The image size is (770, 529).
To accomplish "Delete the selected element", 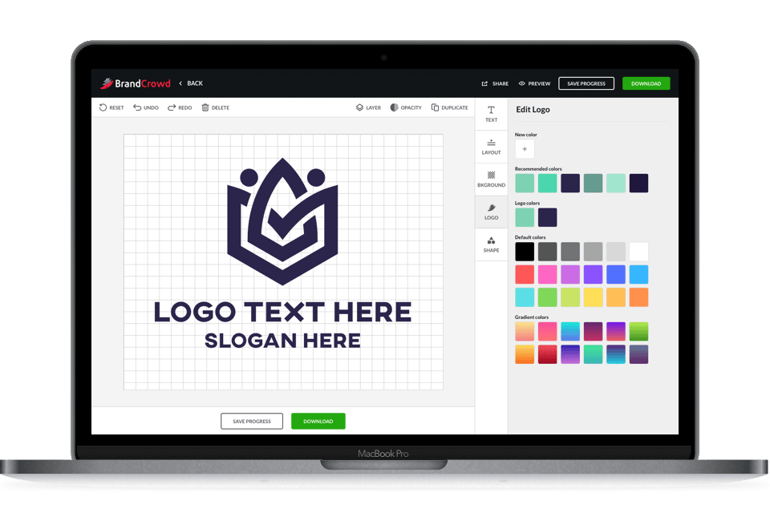I will point(205,107).
